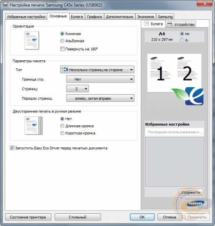Click the favorites list box

point(174,162)
